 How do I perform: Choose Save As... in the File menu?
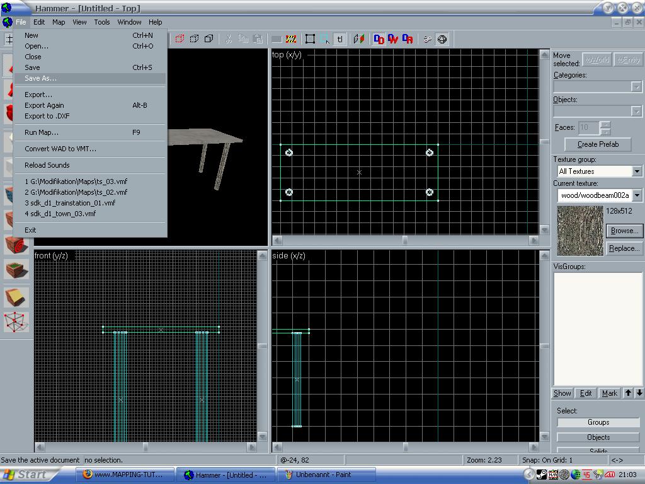(x=90, y=78)
